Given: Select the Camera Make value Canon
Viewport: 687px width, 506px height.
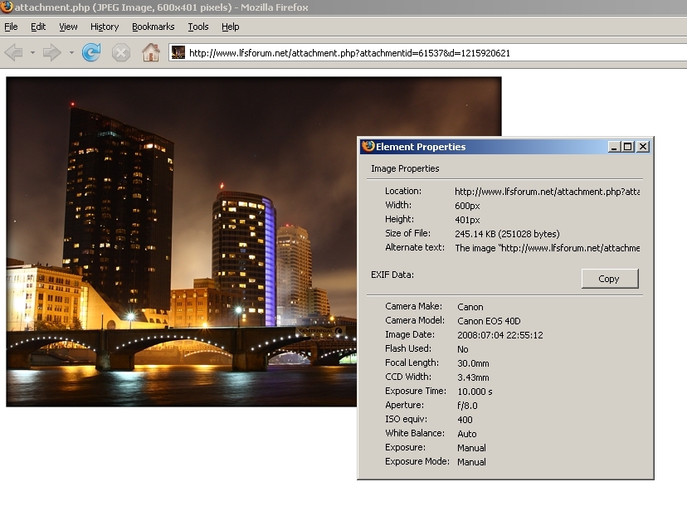Looking at the screenshot, I should (470, 307).
